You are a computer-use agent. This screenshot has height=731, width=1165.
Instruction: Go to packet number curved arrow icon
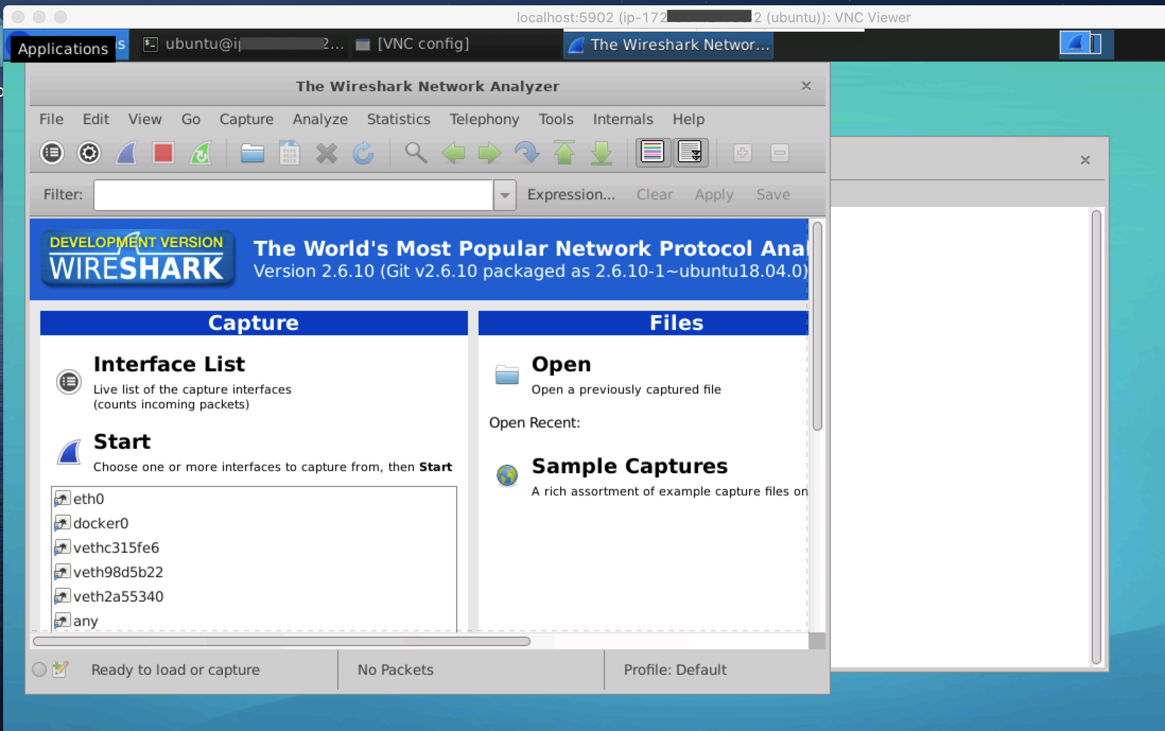coord(527,153)
